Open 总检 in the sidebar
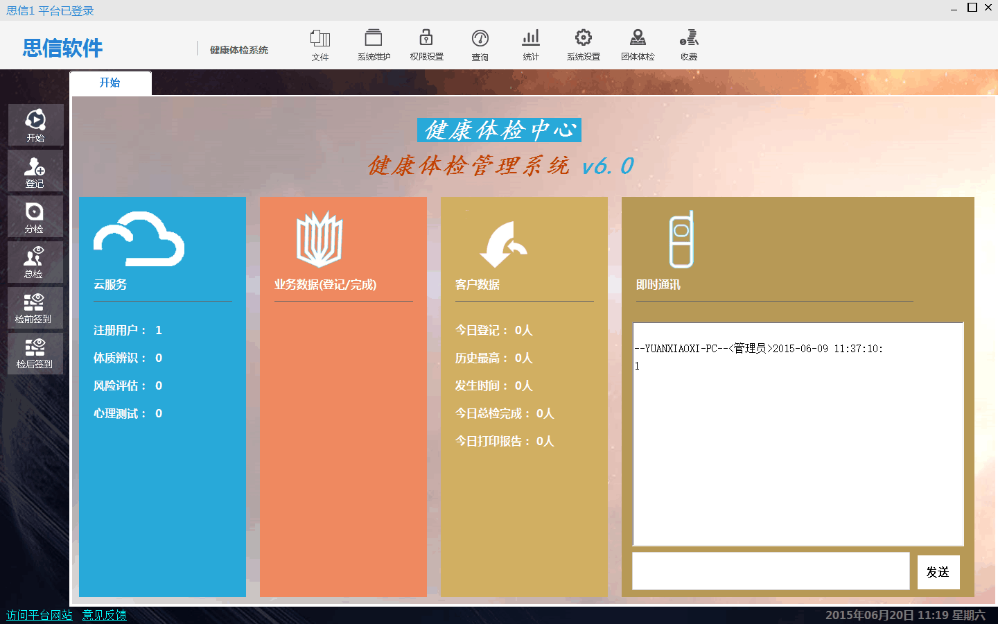The image size is (998, 624). [35, 262]
